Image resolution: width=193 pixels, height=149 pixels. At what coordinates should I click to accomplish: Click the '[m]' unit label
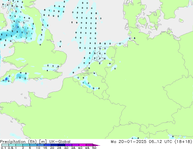(x=43, y=142)
